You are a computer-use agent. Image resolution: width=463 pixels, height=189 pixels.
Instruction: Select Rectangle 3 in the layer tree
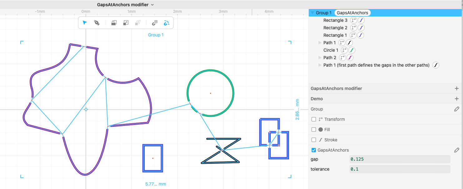[x=335, y=20]
